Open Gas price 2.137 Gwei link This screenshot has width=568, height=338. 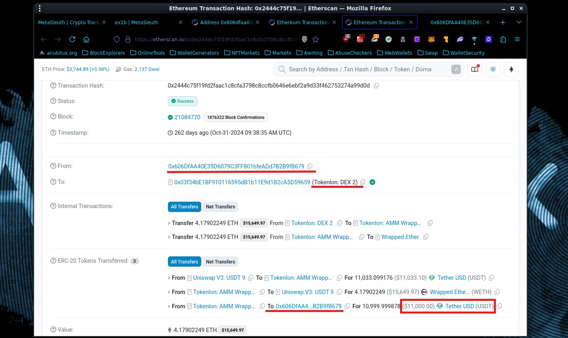(147, 69)
